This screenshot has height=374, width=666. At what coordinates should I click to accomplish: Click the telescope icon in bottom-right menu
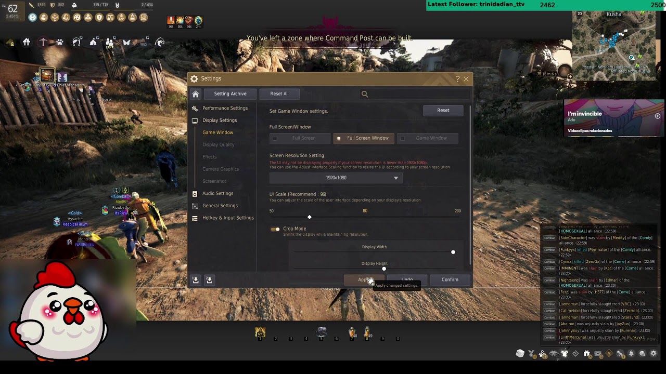click(x=620, y=354)
